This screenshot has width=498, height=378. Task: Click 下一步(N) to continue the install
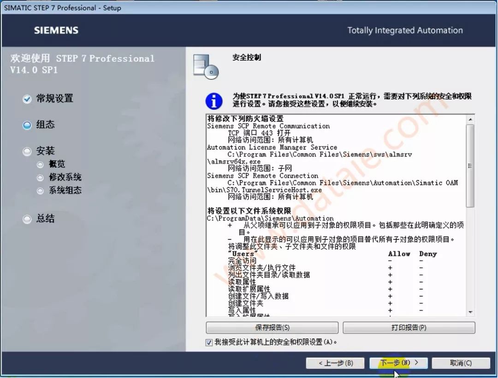tap(398, 363)
